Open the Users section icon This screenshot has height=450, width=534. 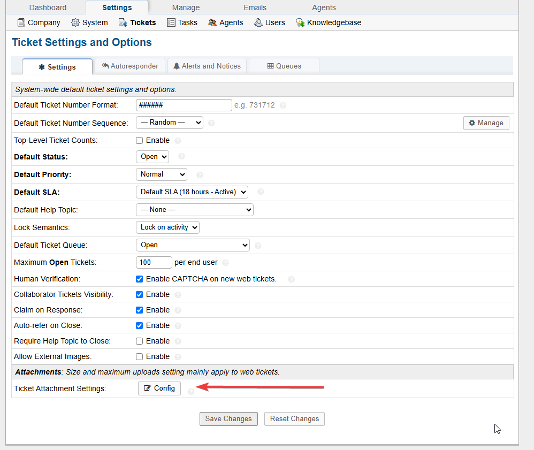click(x=258, y=22)
